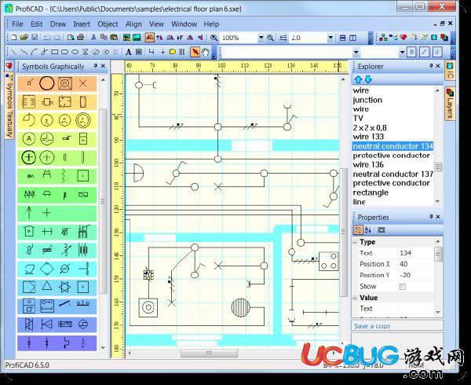Open the font name dropdown
The height and width of the screenshot is (385, 471).
[356, 53]
